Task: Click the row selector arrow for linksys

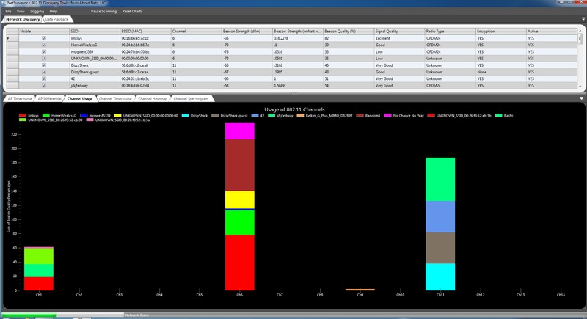Action: pyautogui.click(x=10, y=38)
